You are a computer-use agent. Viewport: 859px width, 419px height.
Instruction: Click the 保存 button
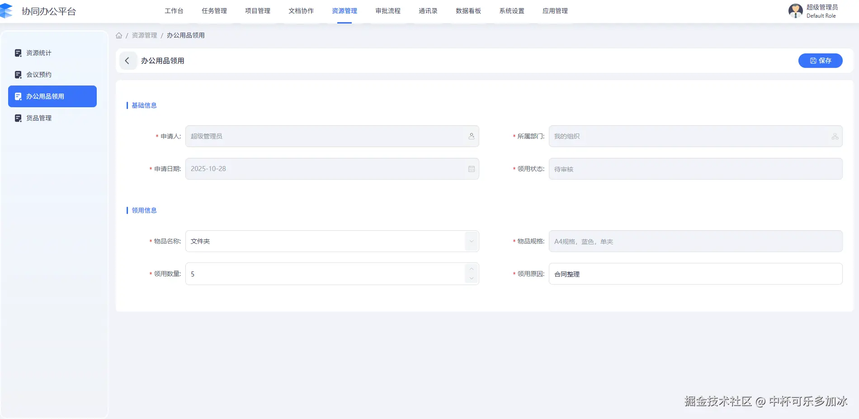(820, 61)
